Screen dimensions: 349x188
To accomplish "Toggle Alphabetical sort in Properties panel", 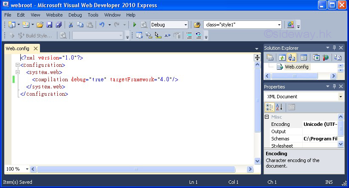I will [x=279, y=107].
